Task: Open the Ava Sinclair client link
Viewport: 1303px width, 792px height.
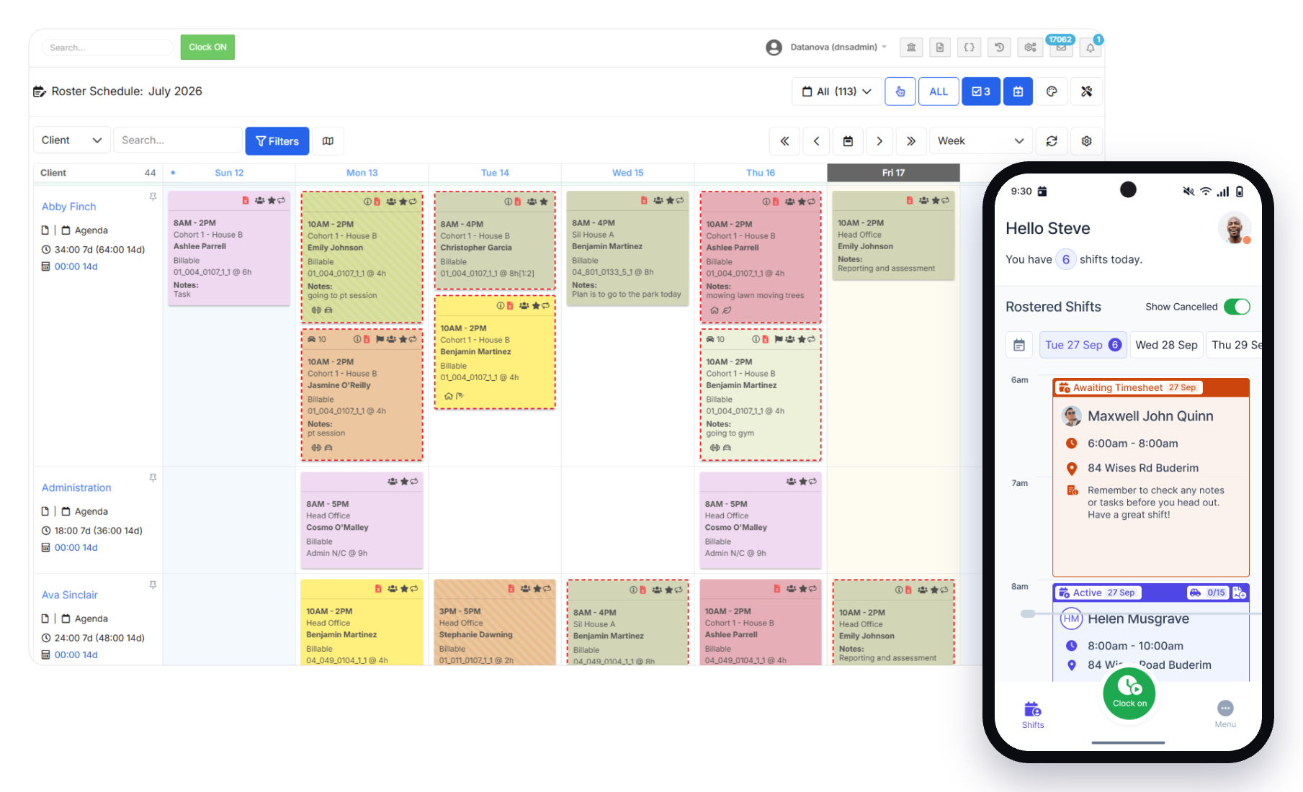Action: pyautogui.click(x=69, y=595)
